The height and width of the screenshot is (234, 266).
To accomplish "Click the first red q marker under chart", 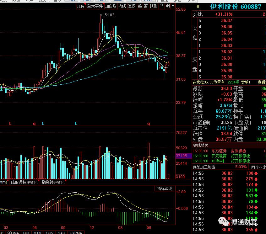I will [x=34, y=124].
